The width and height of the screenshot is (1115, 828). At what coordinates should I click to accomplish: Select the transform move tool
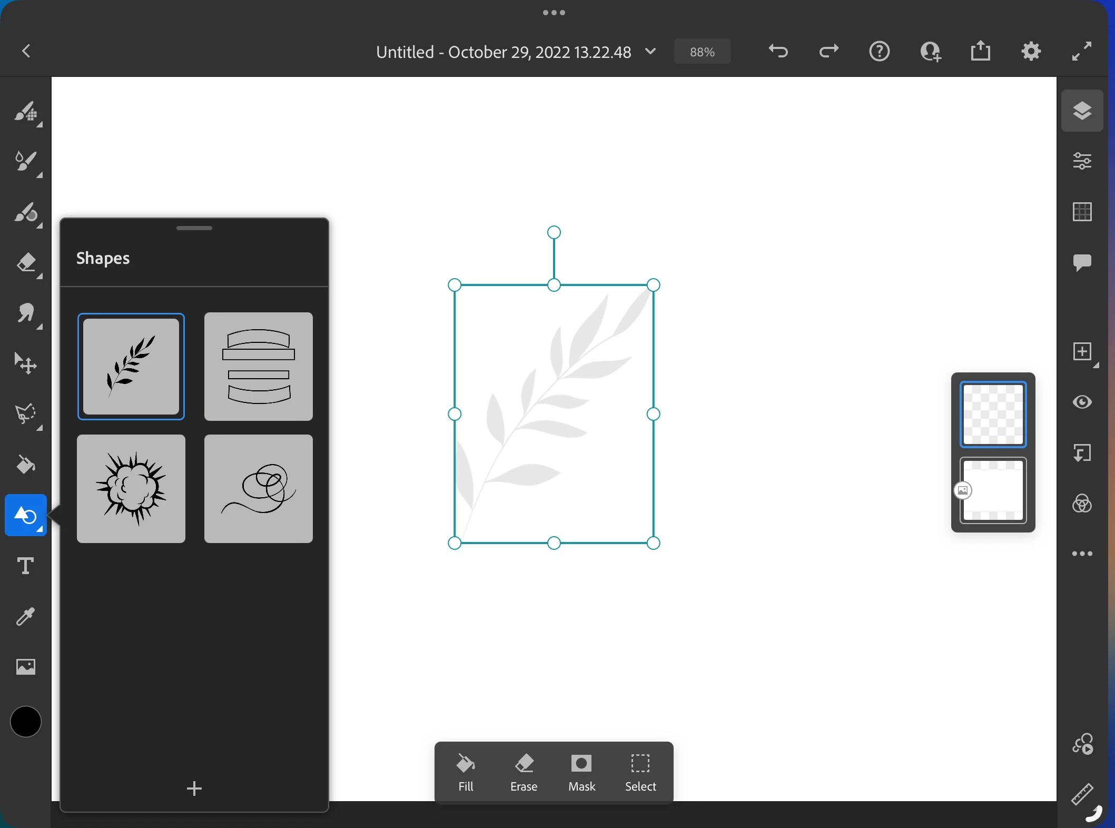pyautogui.click(x=25, y=363)
